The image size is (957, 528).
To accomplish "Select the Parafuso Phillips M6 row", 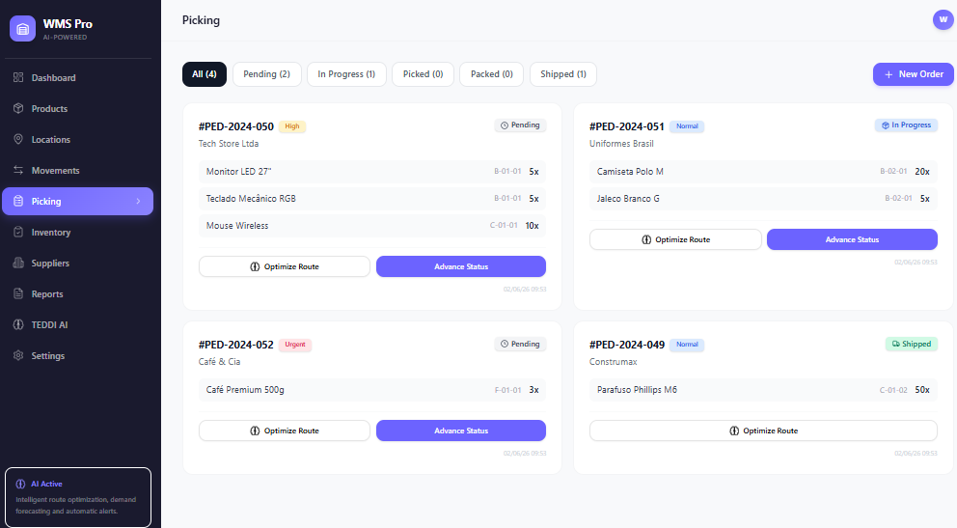I will pyautogui.click(x=763, y=389).
